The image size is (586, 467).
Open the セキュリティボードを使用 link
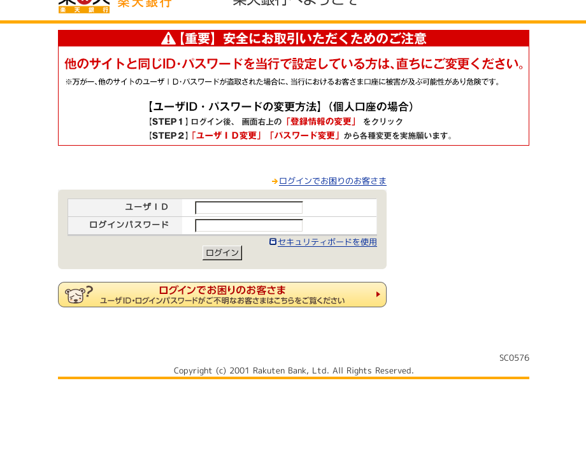[327, 242]
